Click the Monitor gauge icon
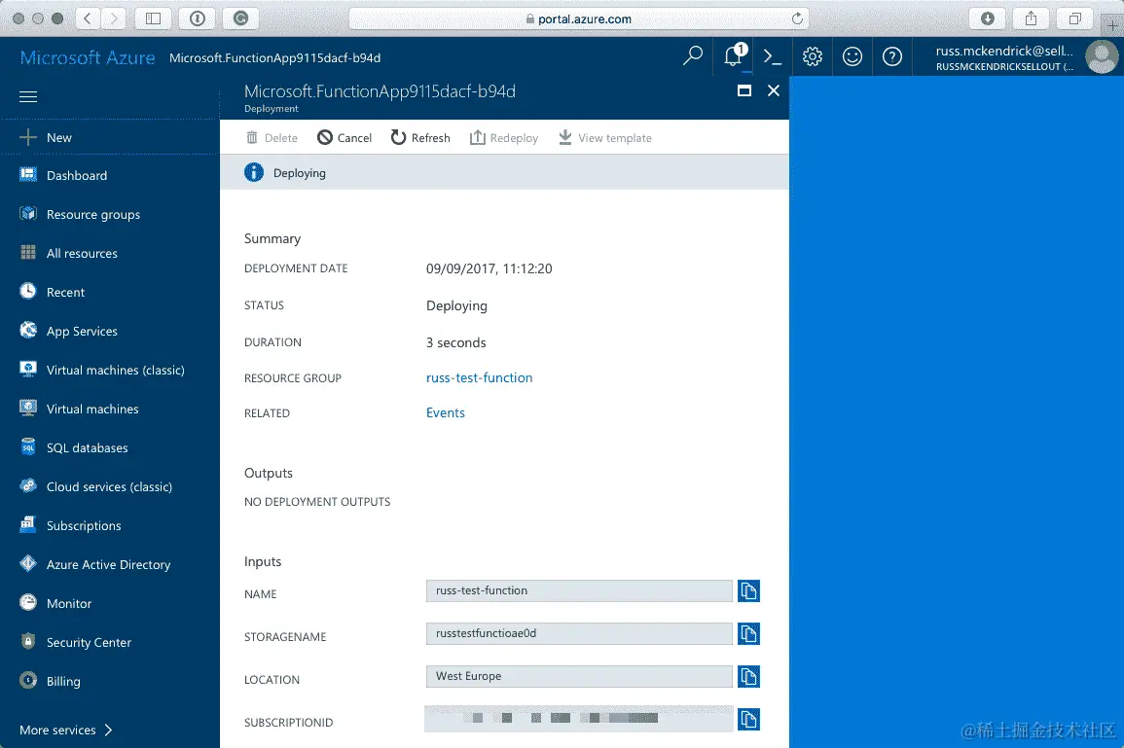The height and width of the screenshot is (748, 1124). (28, 602)
